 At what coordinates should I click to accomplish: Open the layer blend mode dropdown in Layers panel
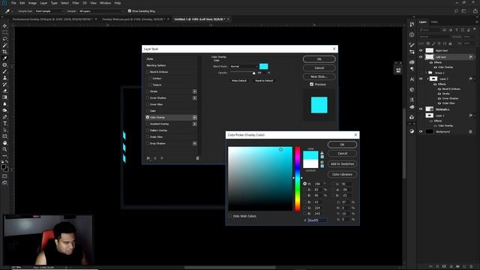[x=436, y=37]
